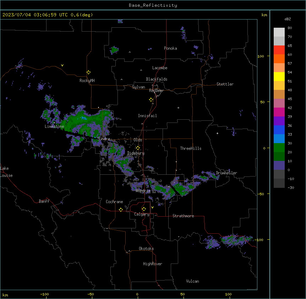The height and width of the screenshot is (299, 306).
Task: Click the yellow station marker above Calgary
Action: pyautogui.click(x=144, y=209)
